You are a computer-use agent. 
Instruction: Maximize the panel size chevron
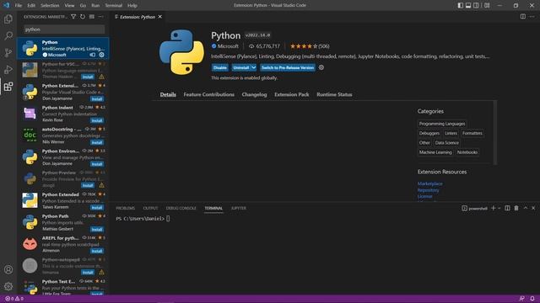(x=525, y=208)
